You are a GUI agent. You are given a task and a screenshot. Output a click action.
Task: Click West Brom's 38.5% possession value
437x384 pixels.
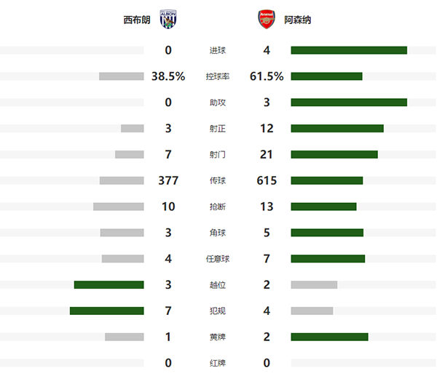(x=168, y=76)
